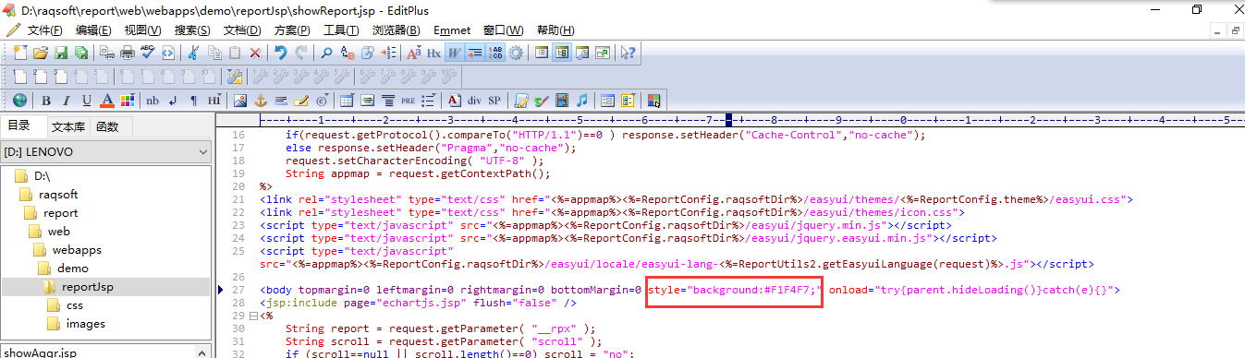The height and width of the screenshot is (358, 1245).
Task: Switch to the 函数 tab
Action: pyautogui.click(x=107, y=126)
